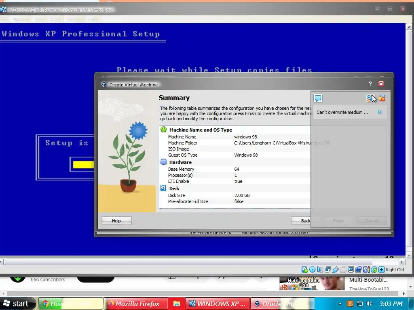This screenshot has height=310, width=414.
Task: Click the VirtualBox cube icon in dialog title bar
Action: coord(104,84)
